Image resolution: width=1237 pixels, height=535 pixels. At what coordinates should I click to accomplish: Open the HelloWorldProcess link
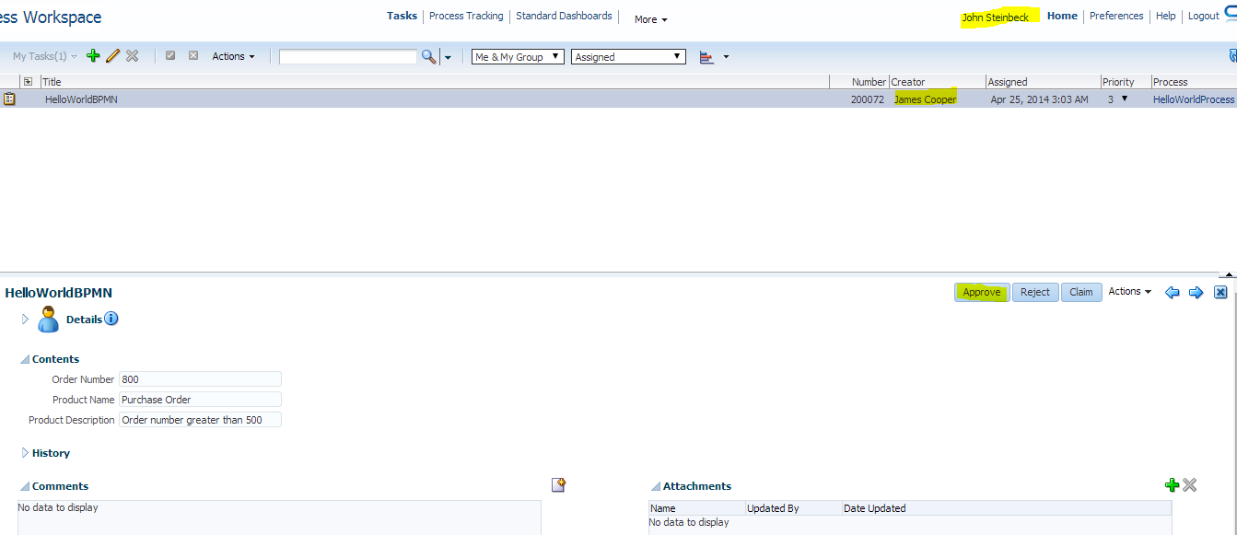(x=1194, y=99)
